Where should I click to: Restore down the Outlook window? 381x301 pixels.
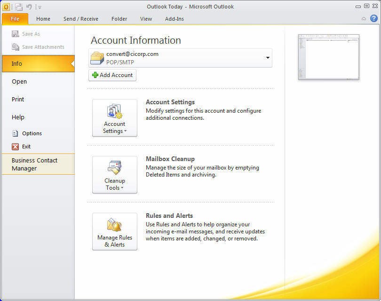tap(367, 6)
